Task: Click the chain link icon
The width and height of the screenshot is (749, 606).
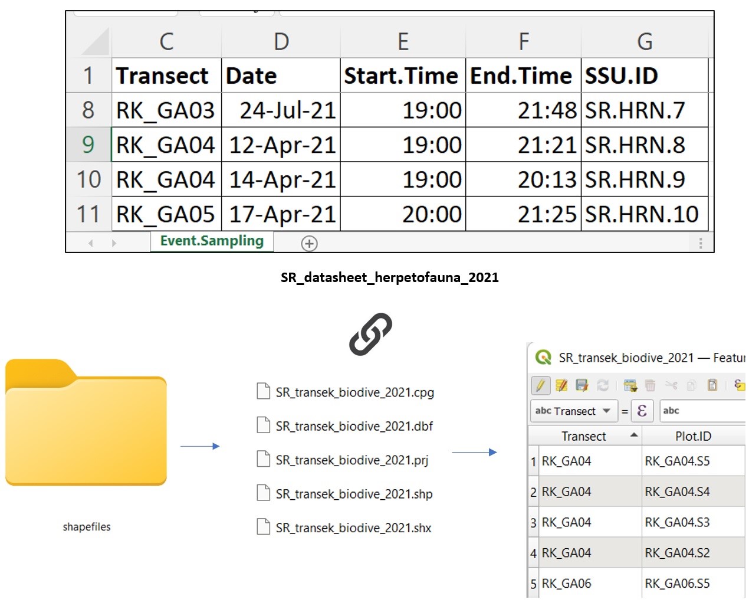Action: 370,335
